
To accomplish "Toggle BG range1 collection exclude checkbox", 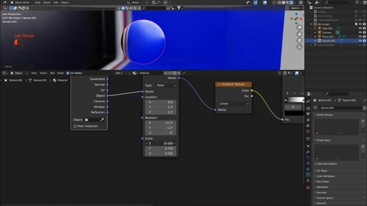I will coord(356,24).
